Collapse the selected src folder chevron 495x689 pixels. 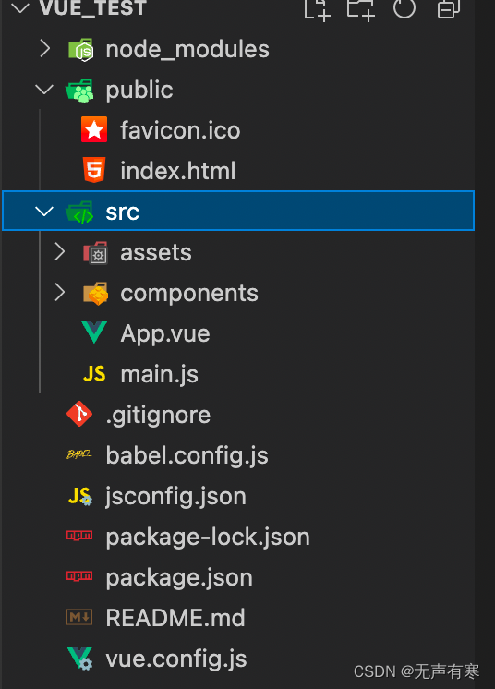point(44,212)
